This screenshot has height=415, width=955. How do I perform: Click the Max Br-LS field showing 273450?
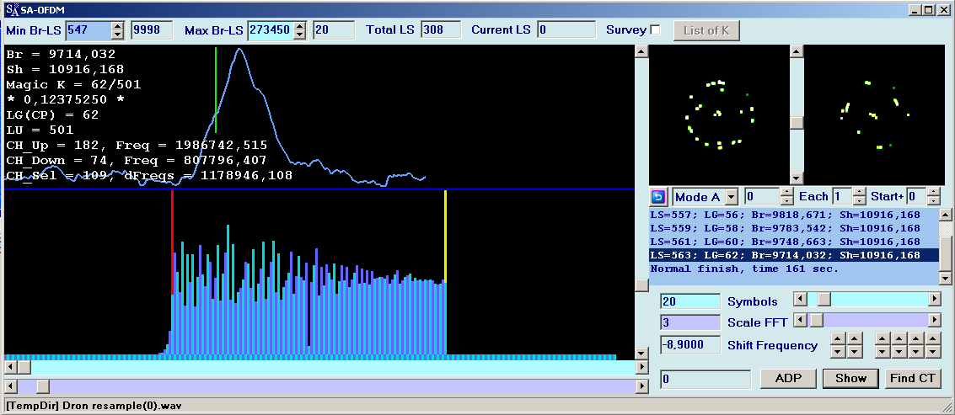(x=269, y=29)
